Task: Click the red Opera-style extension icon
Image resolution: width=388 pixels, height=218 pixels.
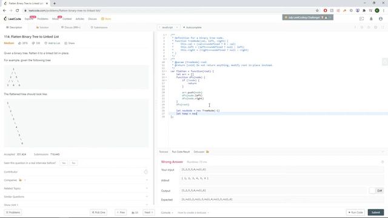Action: click(x=325, y=10)
